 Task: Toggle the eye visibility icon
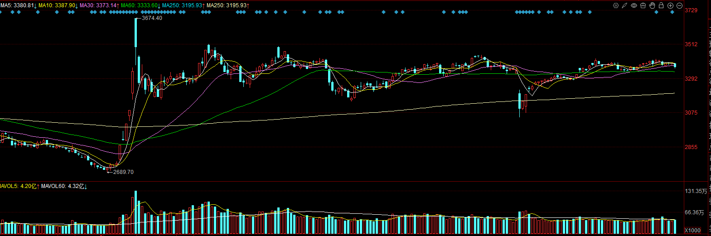point(634,5)
